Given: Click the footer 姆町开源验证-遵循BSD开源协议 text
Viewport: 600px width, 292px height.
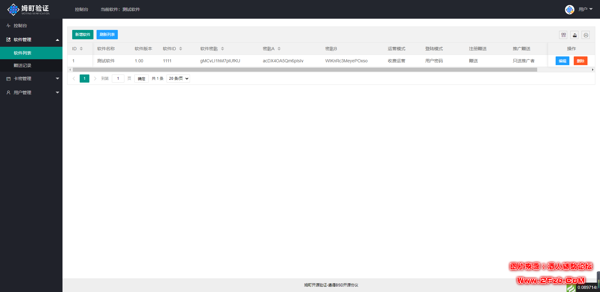Looking at the screenshot, I should pos(331,285).
